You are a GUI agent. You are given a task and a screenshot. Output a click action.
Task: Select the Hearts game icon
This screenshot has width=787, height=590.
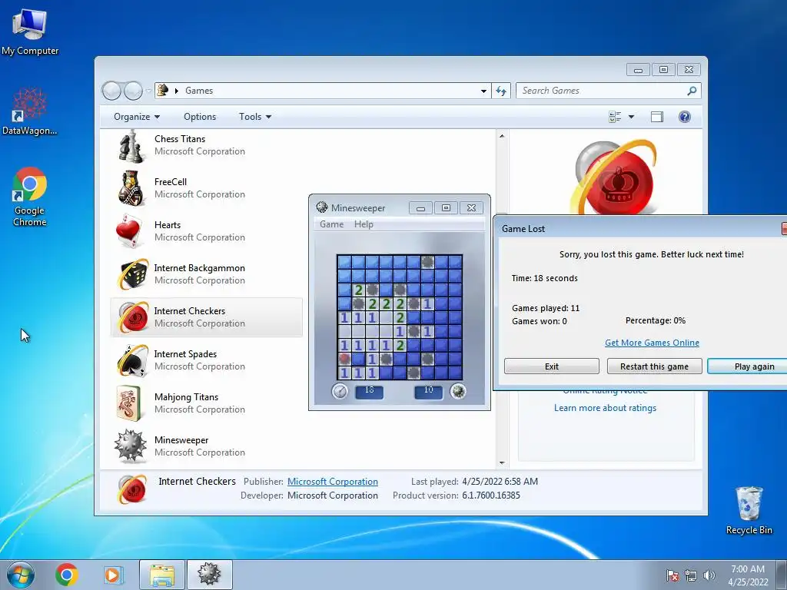(x=131, y=231)
